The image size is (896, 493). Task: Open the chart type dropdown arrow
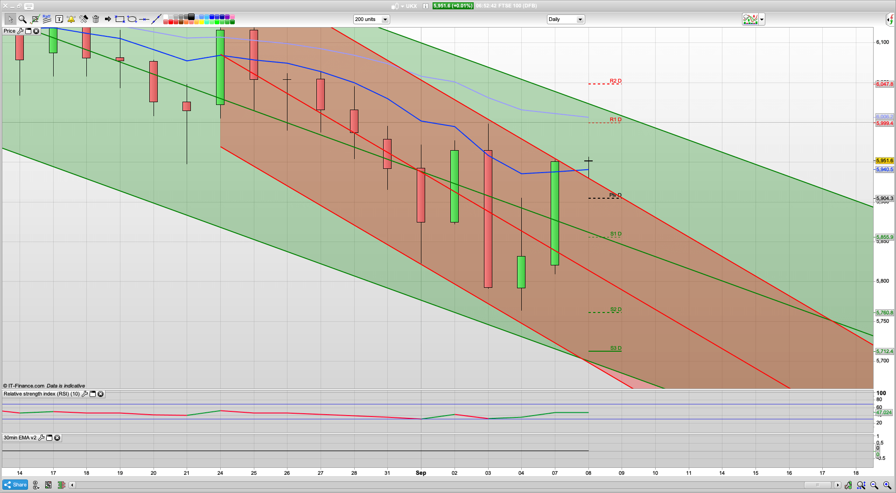(x=761, y=19)
